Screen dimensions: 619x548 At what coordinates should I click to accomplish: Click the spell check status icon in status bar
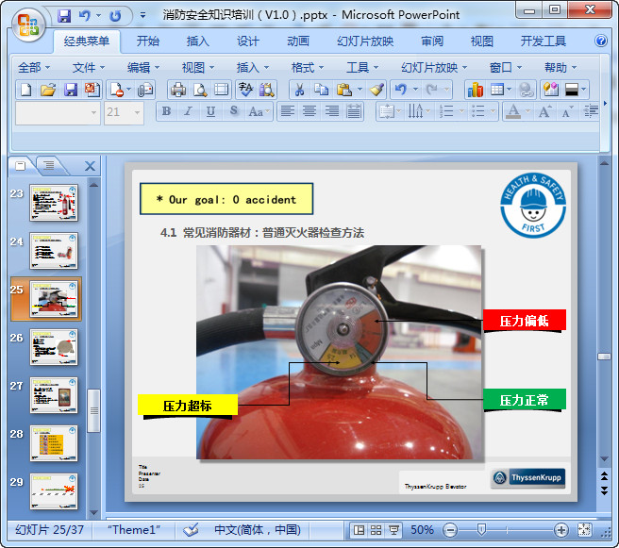click(x=191, y=530)
